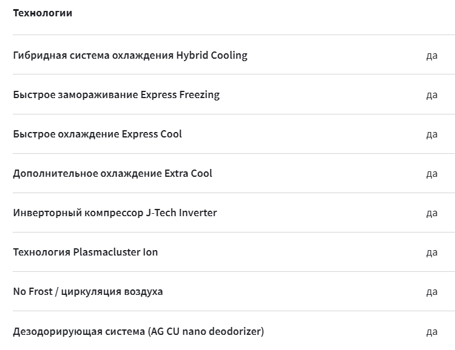Select Дополнительное охлаждение Extra Cool label
Image resolution: width=455 pixels, height=350 pixels.
(x=113, y=173)
